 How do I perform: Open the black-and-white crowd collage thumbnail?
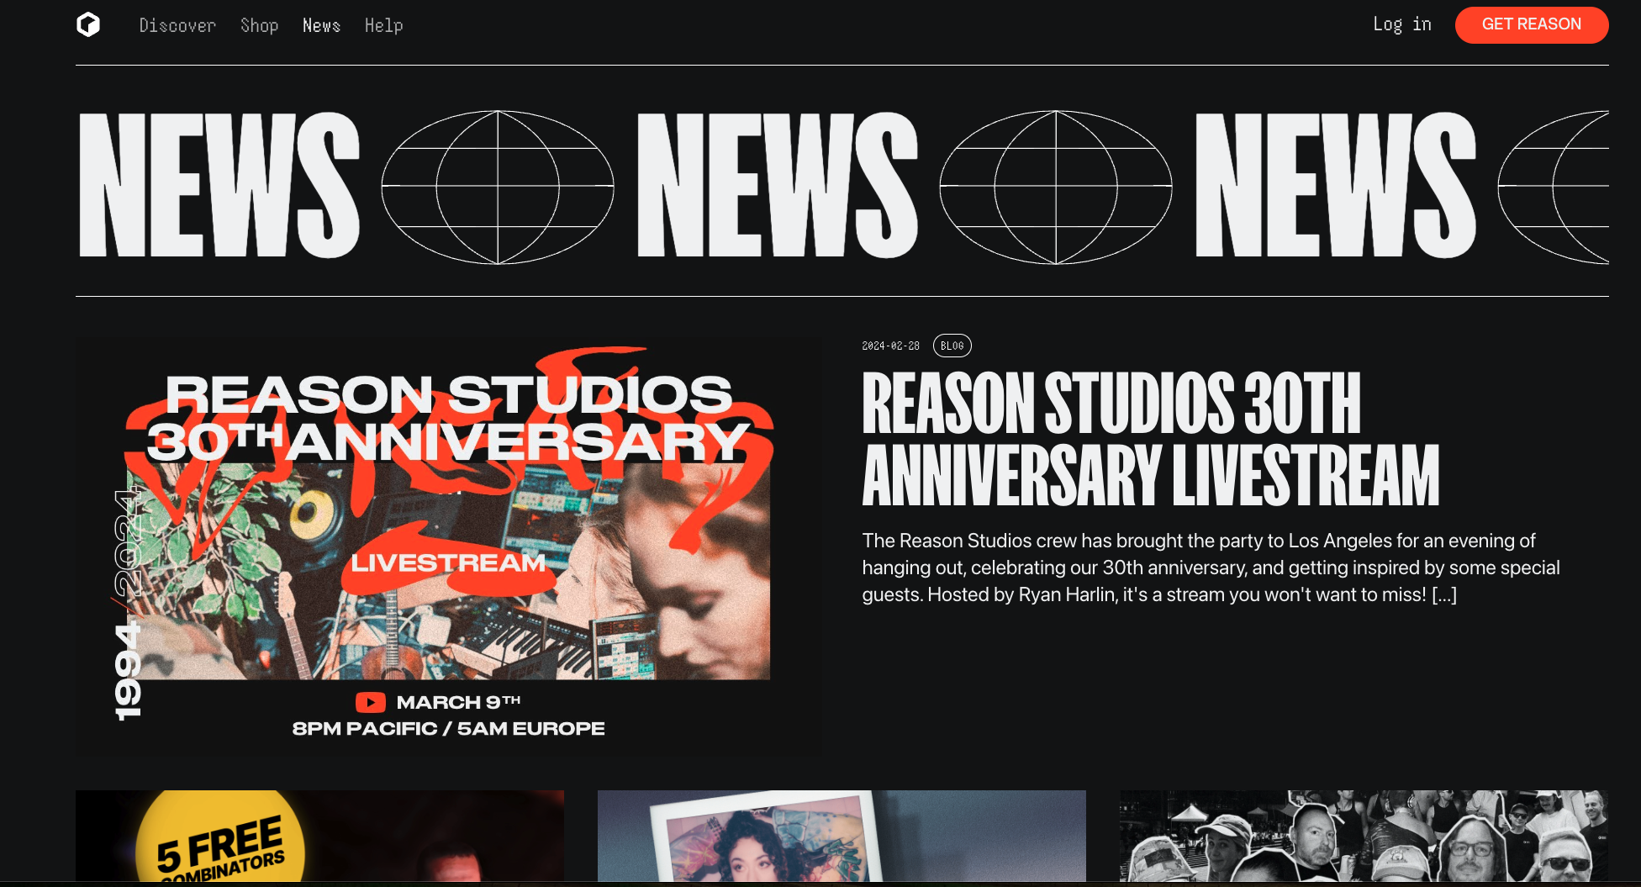pos(1364,836)
